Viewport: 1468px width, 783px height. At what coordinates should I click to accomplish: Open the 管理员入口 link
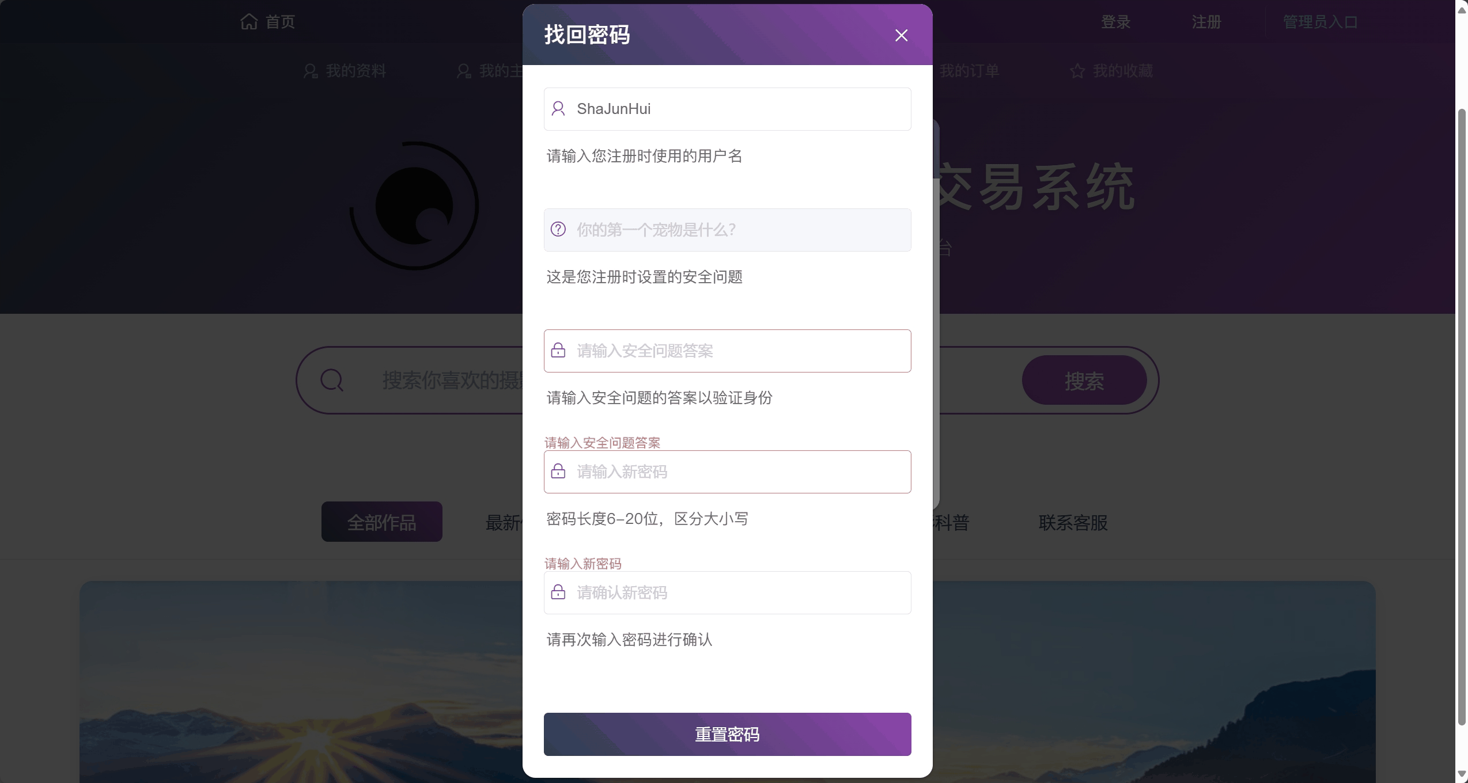coord(1320,22)
